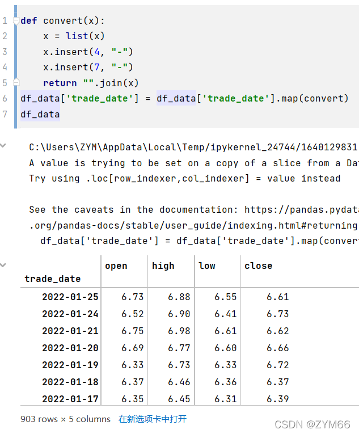
Task: Click low value 6.60 cell
Action: tap(225, 348)
